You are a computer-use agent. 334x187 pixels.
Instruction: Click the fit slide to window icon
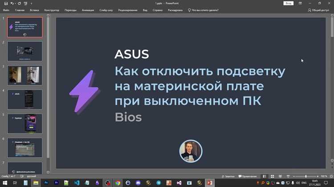(x=331, y=176)
